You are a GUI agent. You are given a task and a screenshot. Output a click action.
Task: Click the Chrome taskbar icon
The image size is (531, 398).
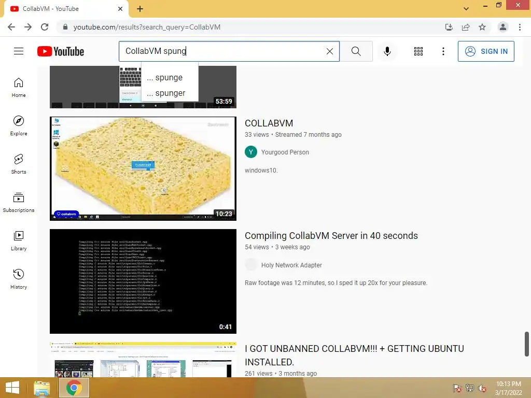point(74,388)
